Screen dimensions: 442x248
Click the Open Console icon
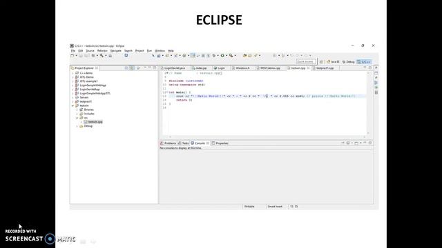(356, 143)
